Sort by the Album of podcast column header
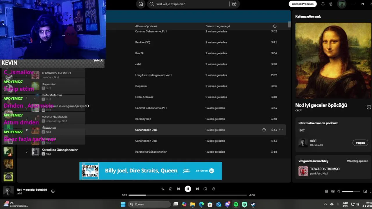The image size is (372, 209). [x=146, y=26]
